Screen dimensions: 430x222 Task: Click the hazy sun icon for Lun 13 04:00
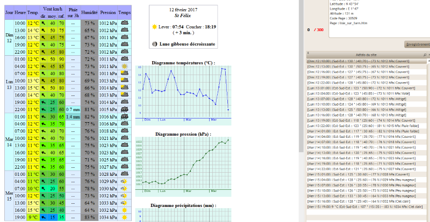125,66
